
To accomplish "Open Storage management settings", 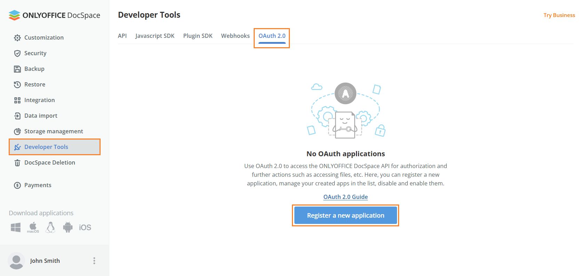I will tap(54, 131).
